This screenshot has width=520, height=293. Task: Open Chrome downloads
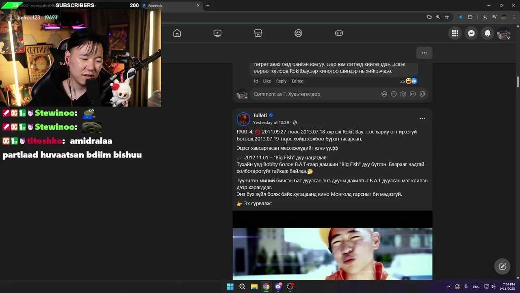click(x=485, y=17)
